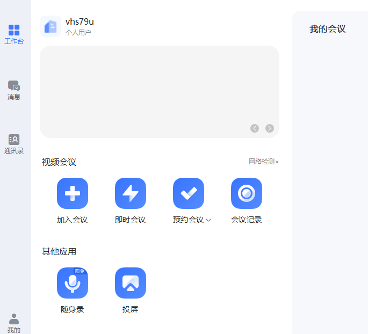The height and width of the screenshot is (334, 368).
Task: Open the 通讯录 contacts tab
Action: 14,144
